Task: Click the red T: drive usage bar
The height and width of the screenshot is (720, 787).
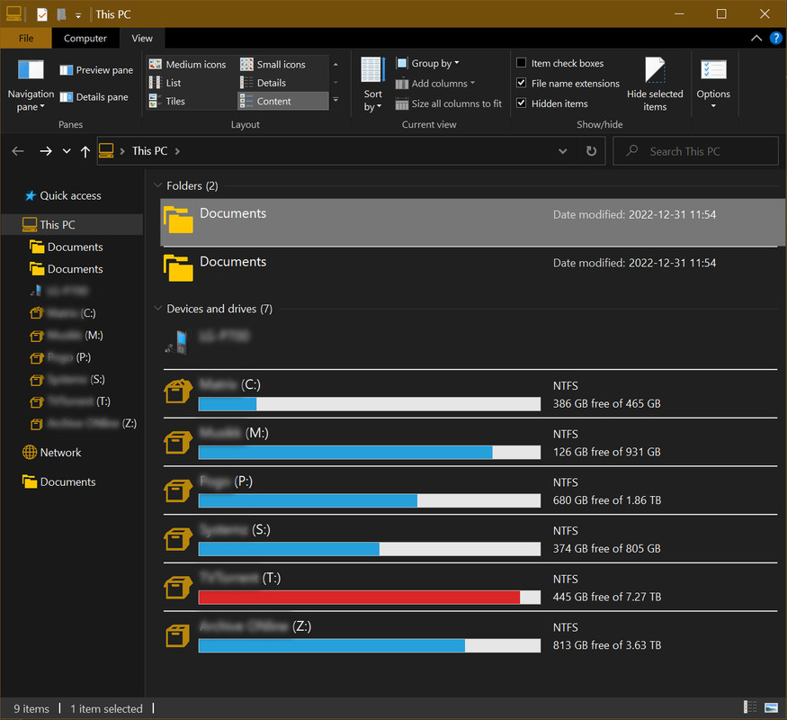Action: (370, 597)
